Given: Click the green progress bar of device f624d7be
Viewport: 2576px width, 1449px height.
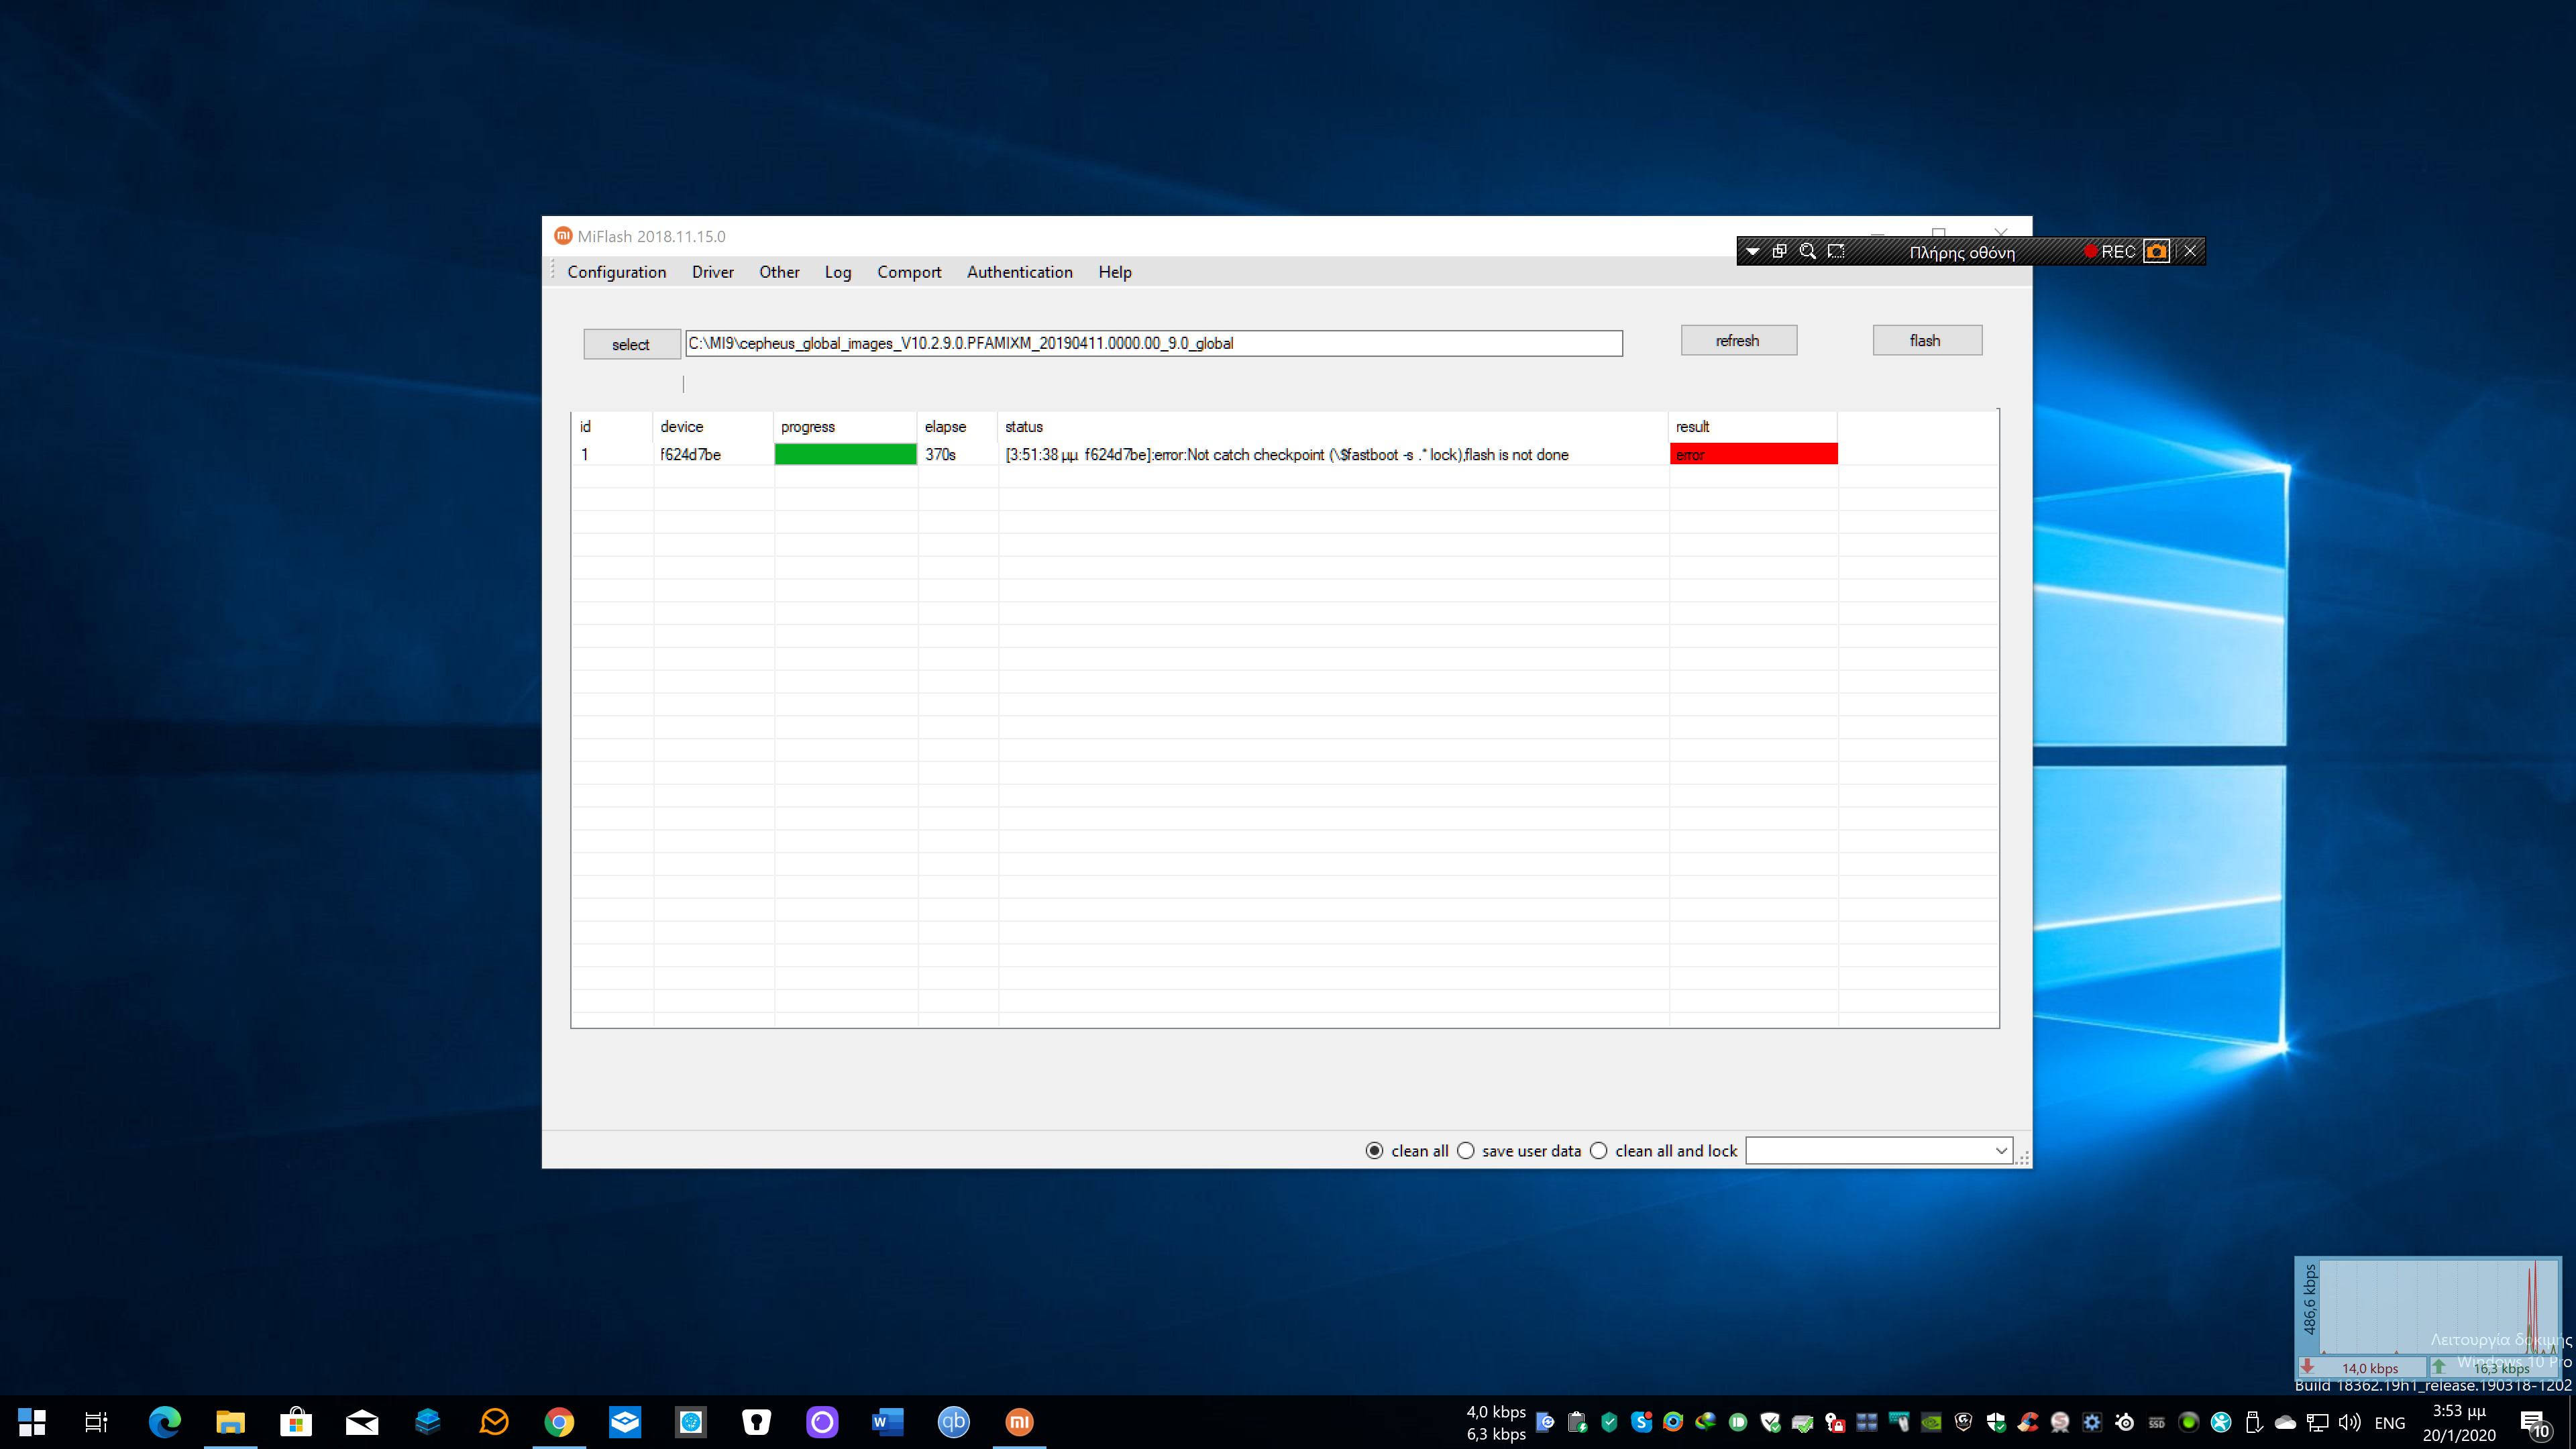Looking at the screenshot, I should coord(845,454).
